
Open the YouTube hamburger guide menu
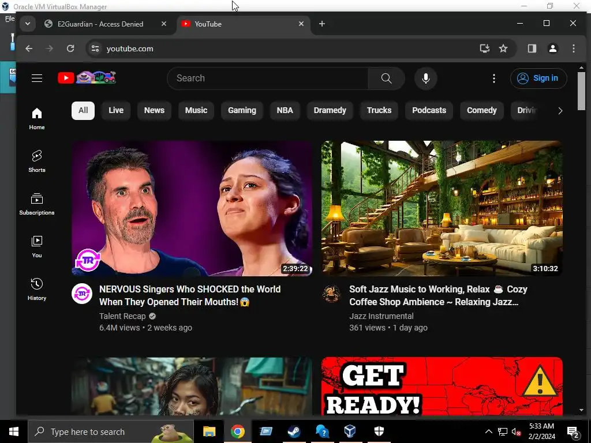coord(37,78)
